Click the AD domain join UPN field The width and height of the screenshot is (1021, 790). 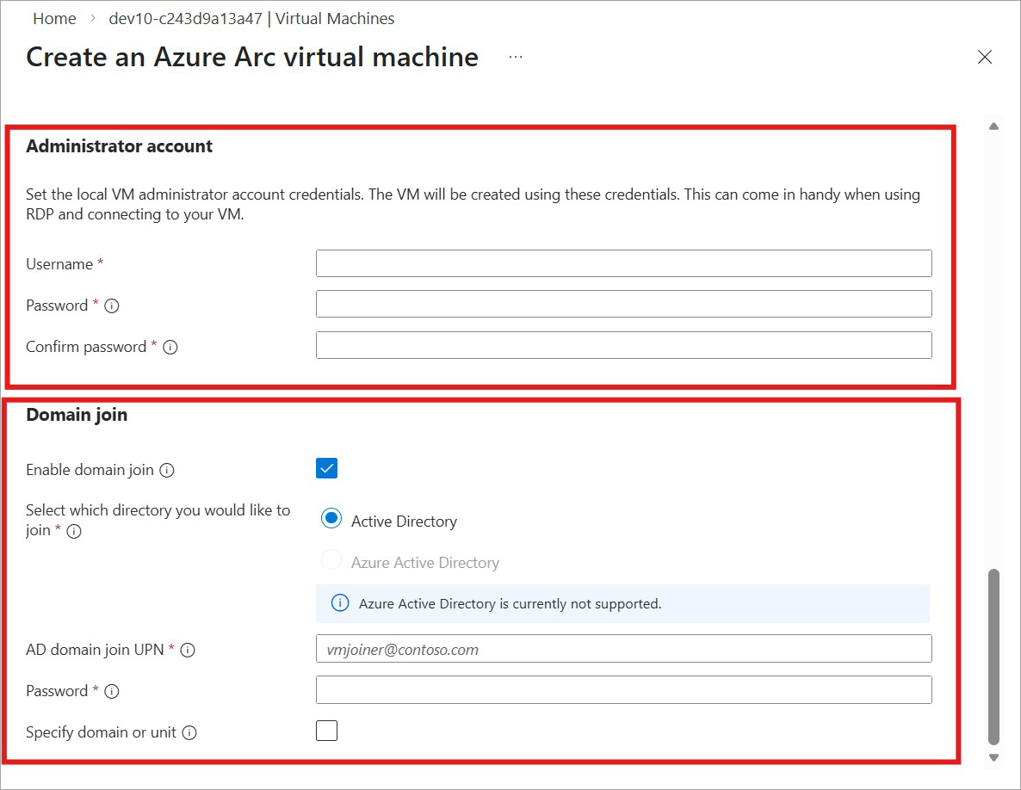pos(623,649)
